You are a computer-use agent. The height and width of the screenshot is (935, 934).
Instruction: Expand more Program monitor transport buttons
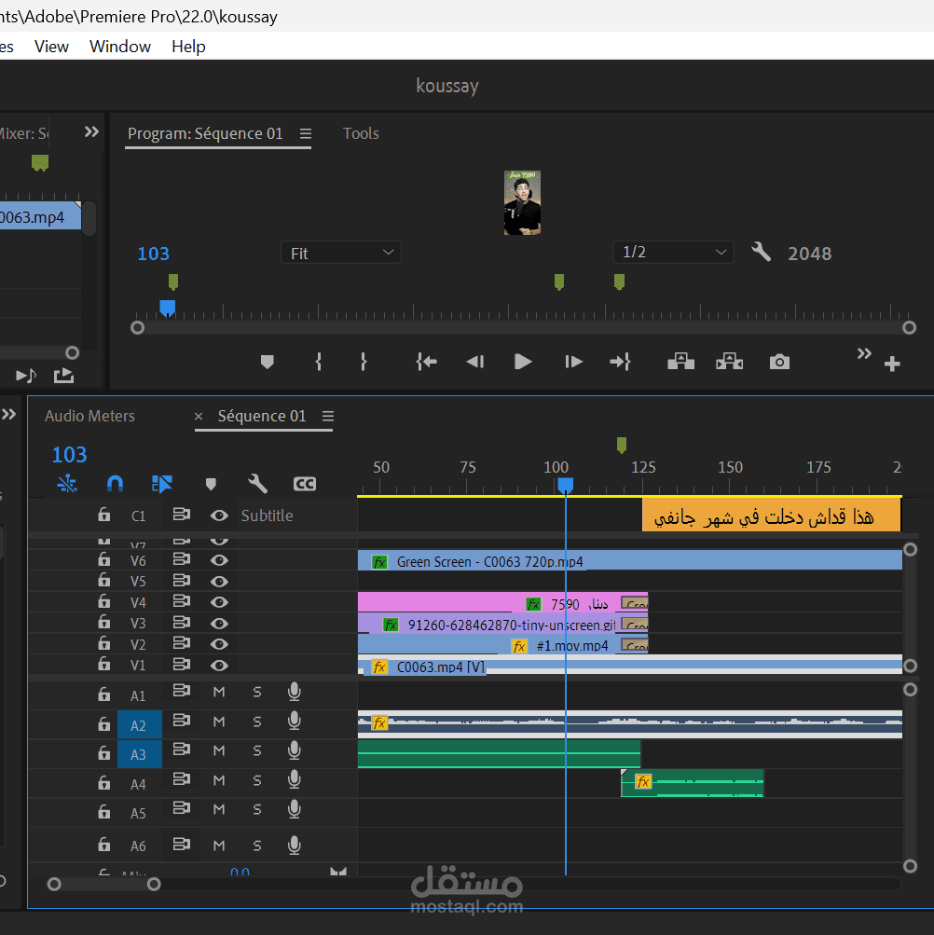coord(863,353)
